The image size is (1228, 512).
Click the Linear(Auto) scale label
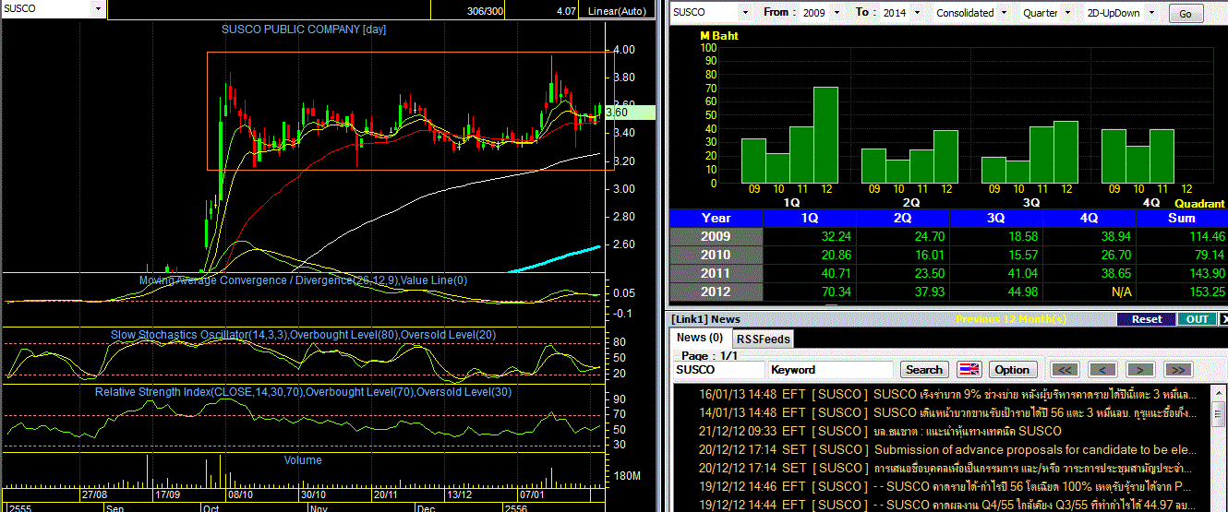click(618, 12)
